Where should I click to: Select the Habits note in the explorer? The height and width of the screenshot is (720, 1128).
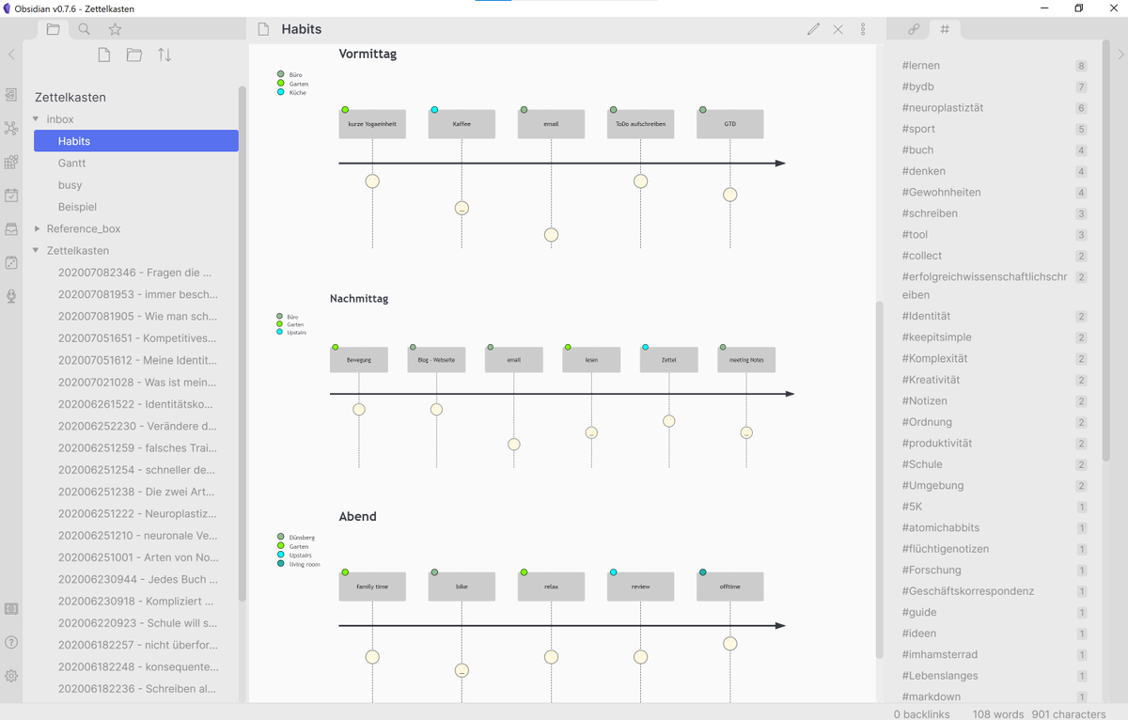click(136, 141)
